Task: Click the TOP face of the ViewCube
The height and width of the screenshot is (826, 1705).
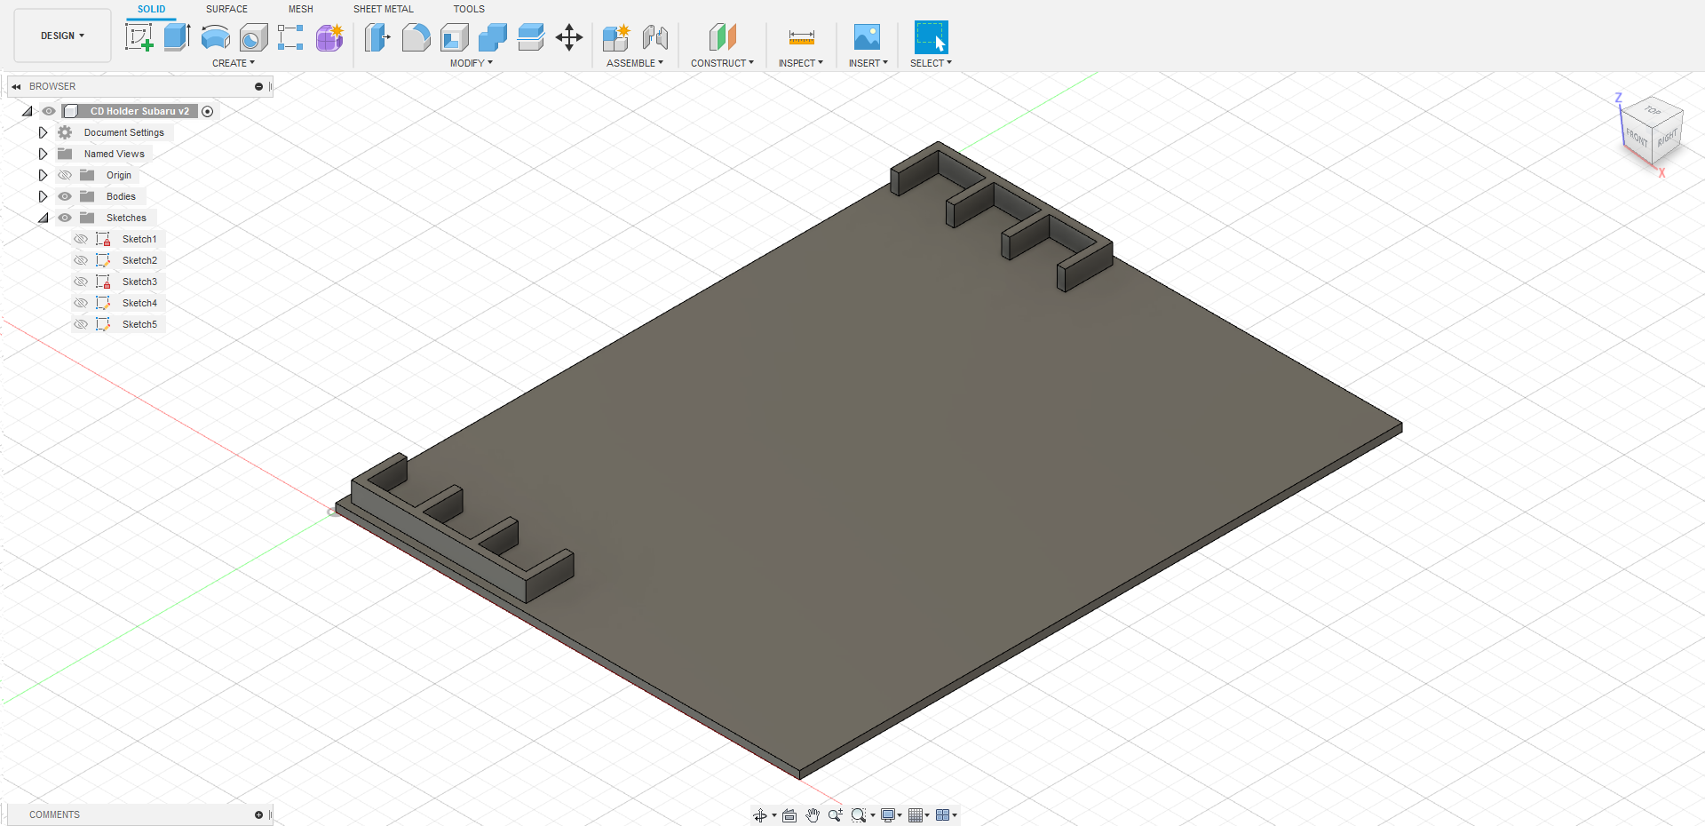Action: (x=1653, y=111)
